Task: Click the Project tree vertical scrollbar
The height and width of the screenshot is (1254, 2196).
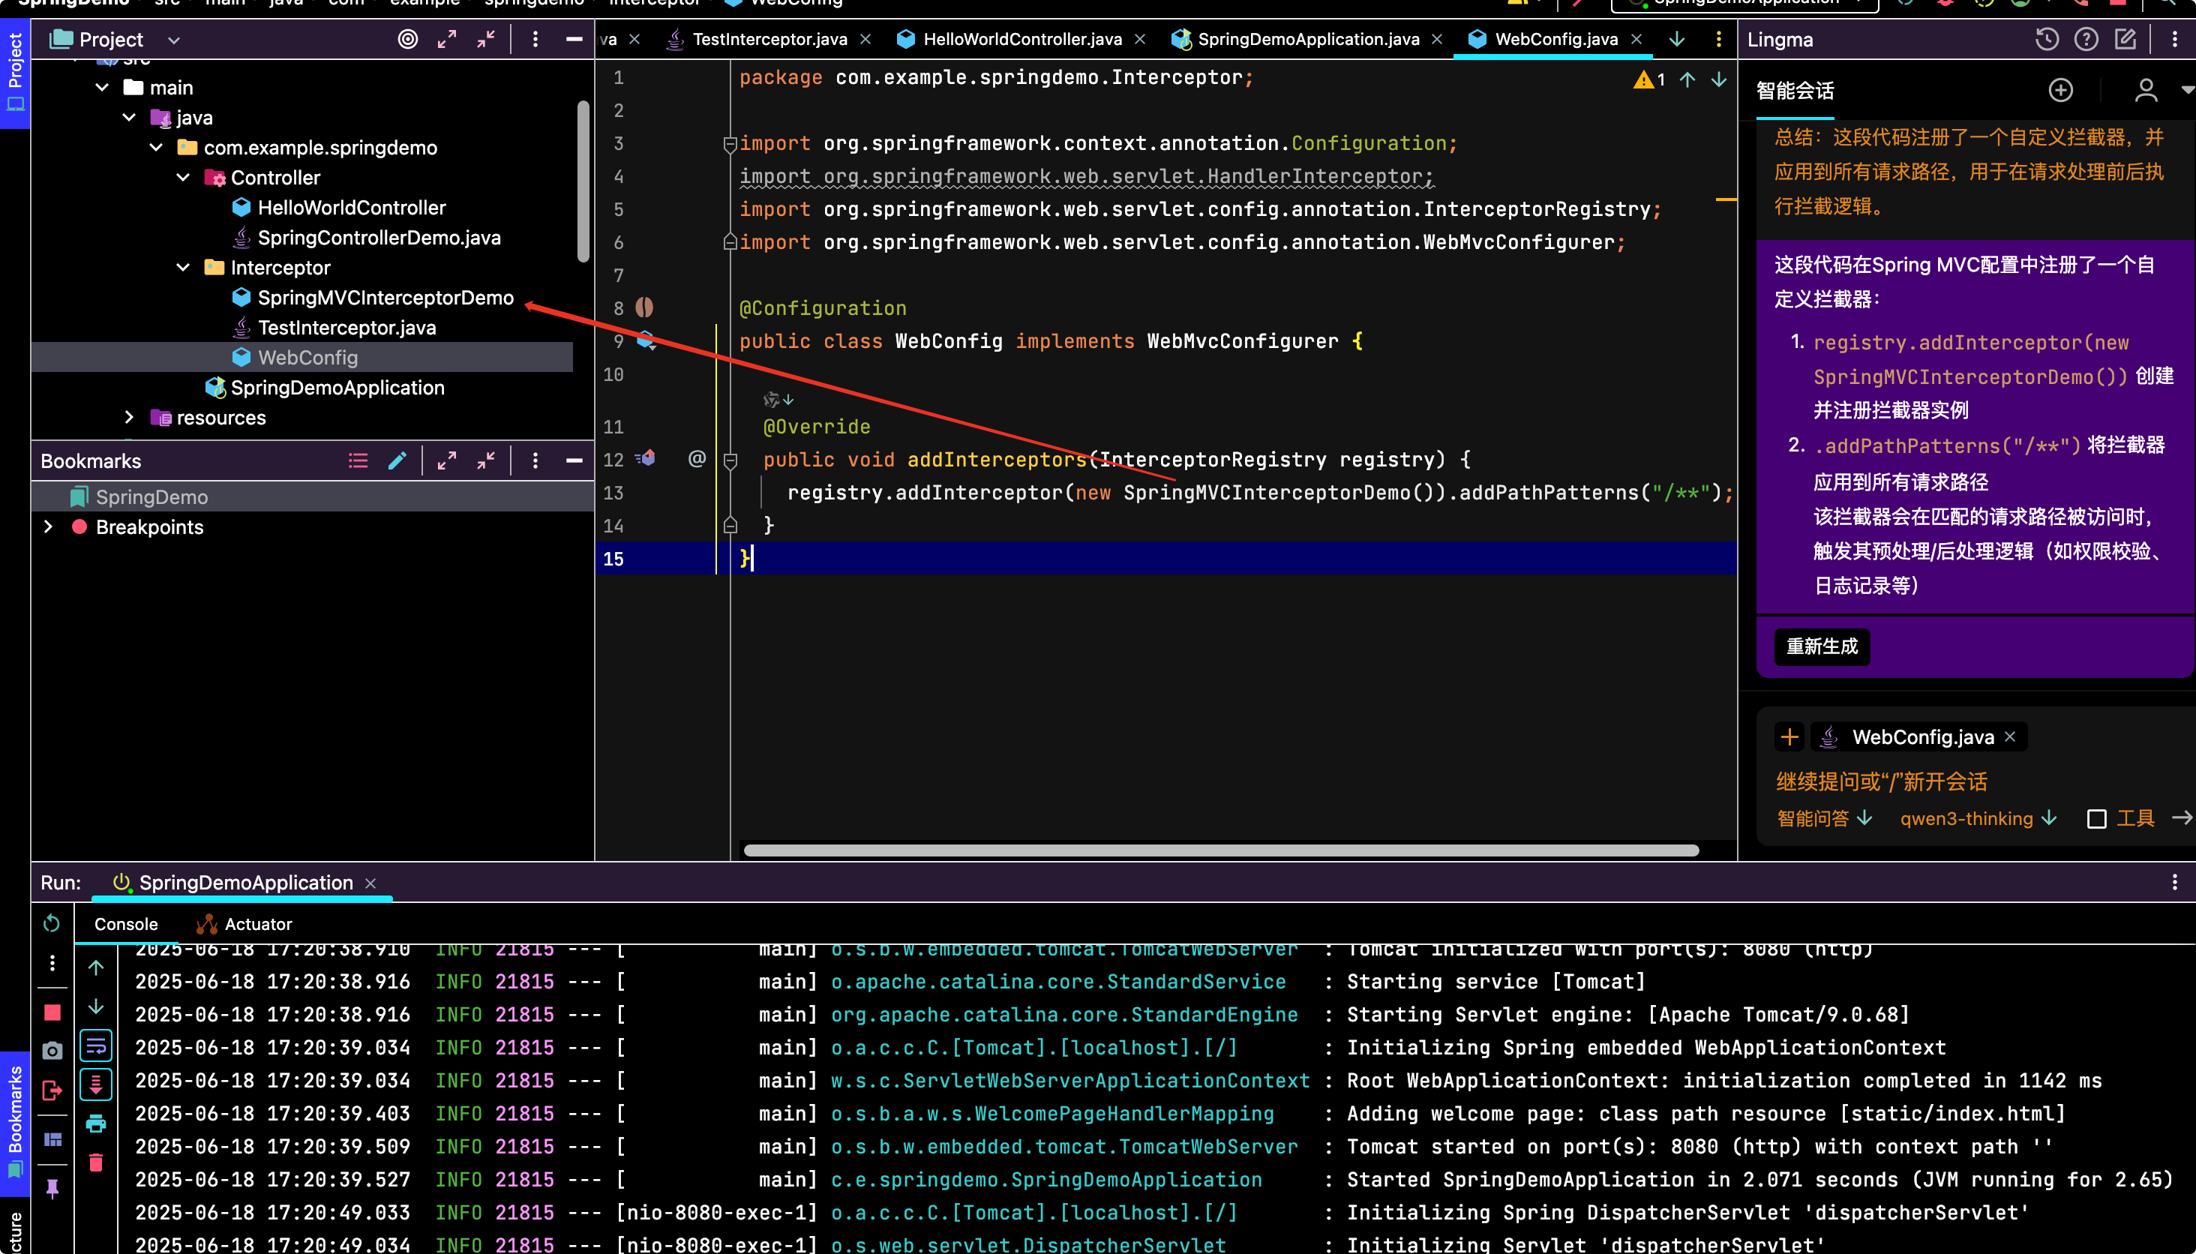Action: point(583,181)
